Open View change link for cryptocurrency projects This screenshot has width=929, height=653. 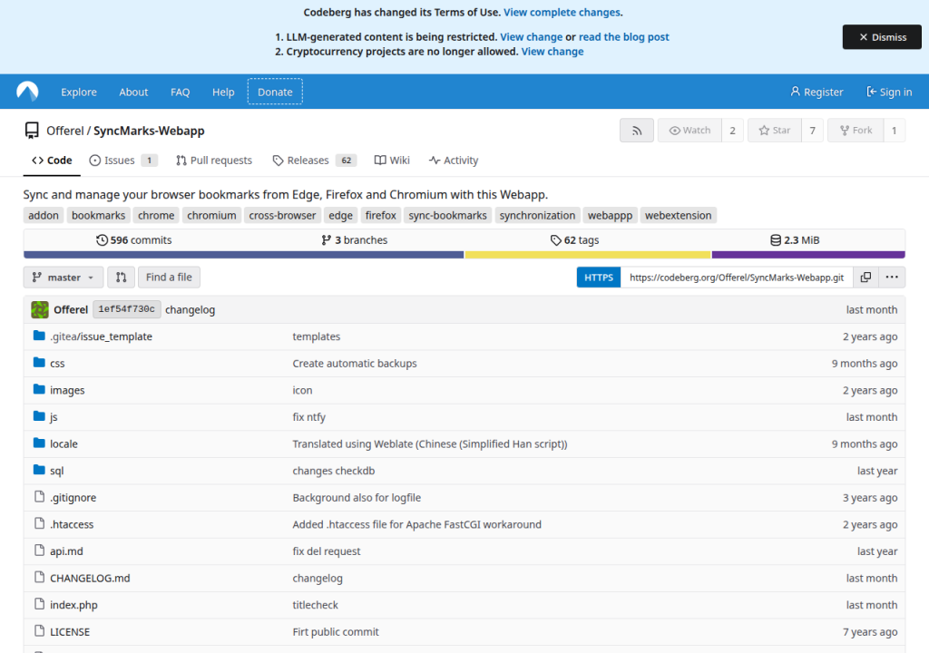point(553,52)
